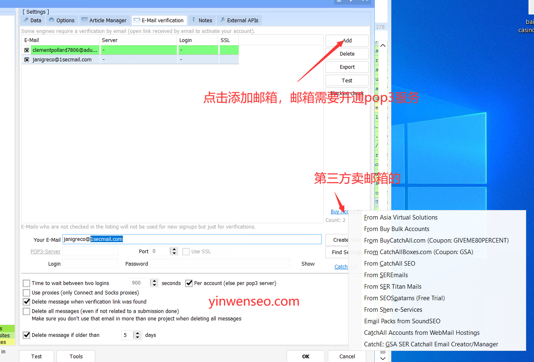Select the From SEREmails menu entry
534x362 pixels.
pos(386,275)
